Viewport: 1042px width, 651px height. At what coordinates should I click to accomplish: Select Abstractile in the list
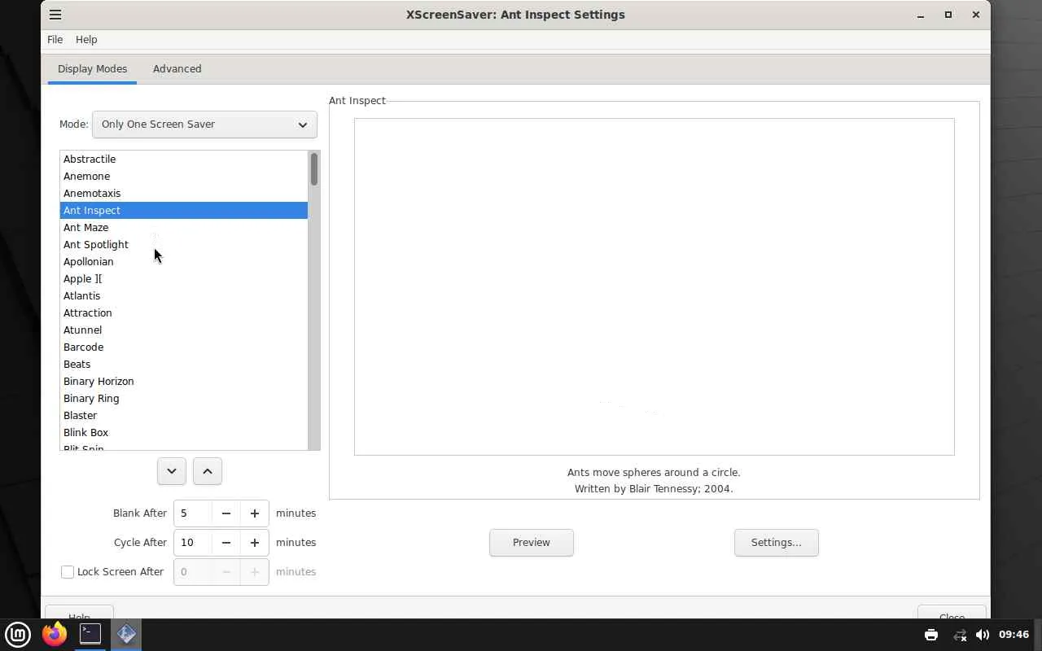(x=184, y=159)
